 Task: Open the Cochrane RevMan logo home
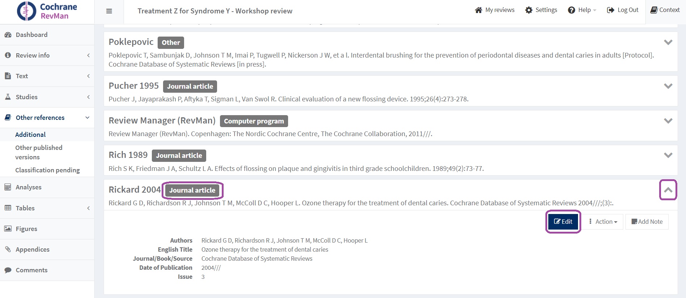(47, 11)
